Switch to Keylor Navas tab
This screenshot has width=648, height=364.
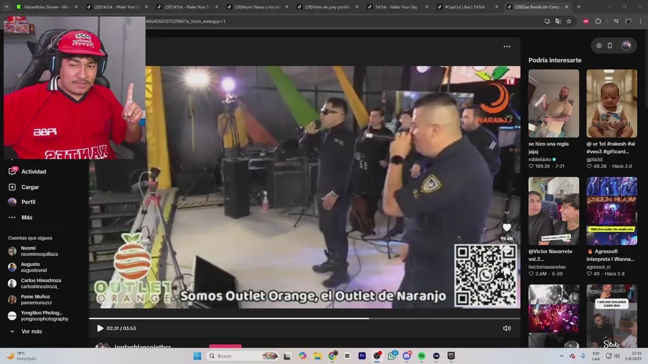click(x=257, y=7)
